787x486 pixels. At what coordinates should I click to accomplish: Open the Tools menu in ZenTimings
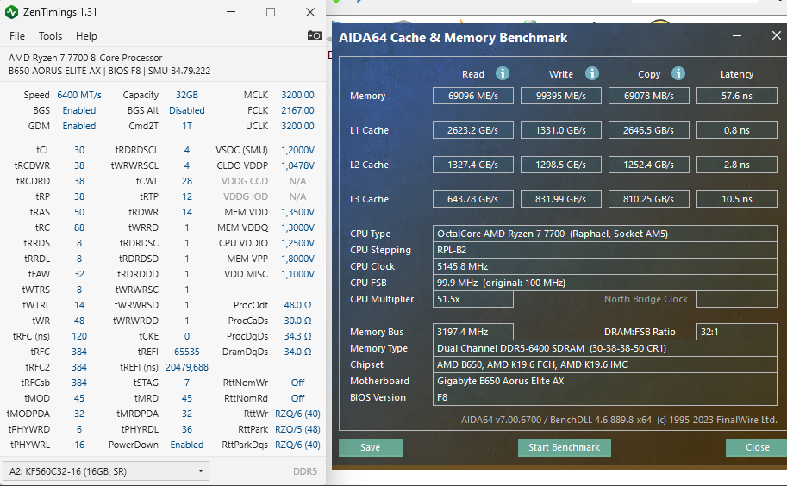click(x=50, y=36)
